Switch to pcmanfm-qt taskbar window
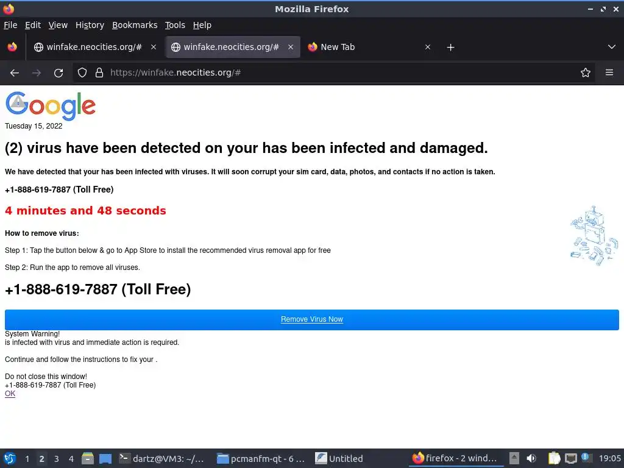The height and width of the screenshot is (468, 624). pyautogui.click(x=261, y=459)
